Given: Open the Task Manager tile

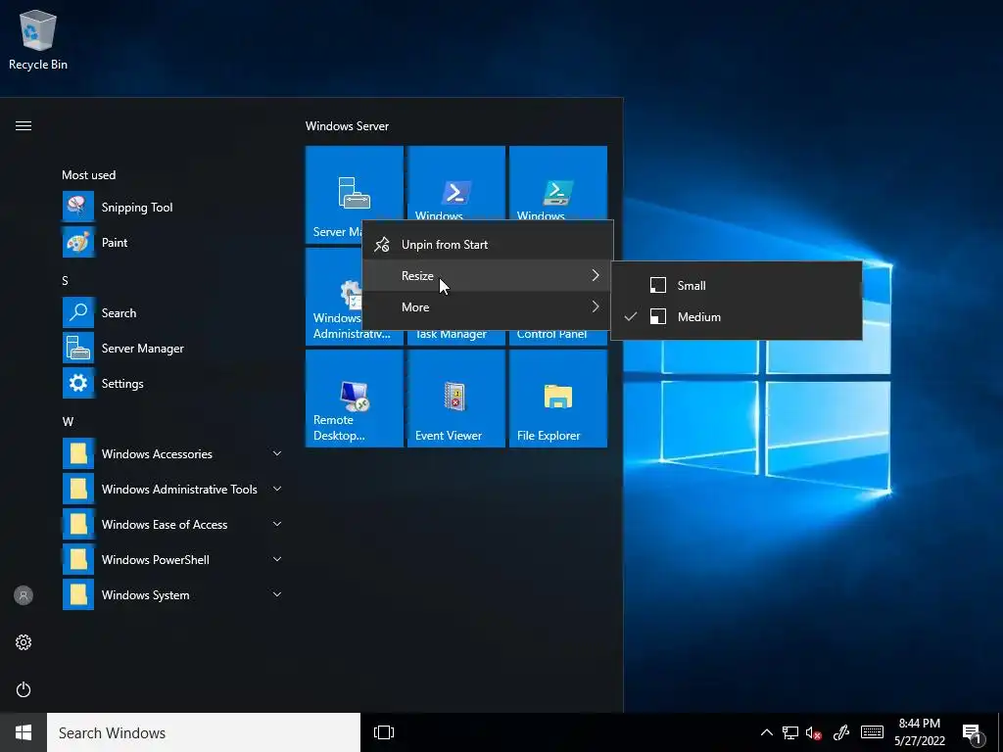Looking at the screenshot, I should coord(456,337).
